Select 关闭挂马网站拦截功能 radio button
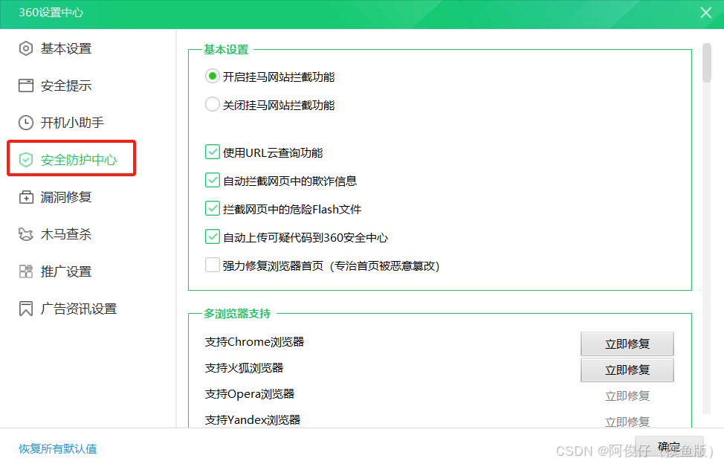 click(212, 104)
